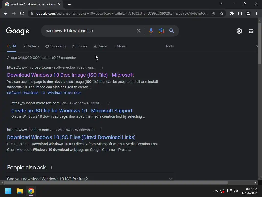Open Chrome's three-dot menu
The image size is (262, 197).
click(256, 13)
